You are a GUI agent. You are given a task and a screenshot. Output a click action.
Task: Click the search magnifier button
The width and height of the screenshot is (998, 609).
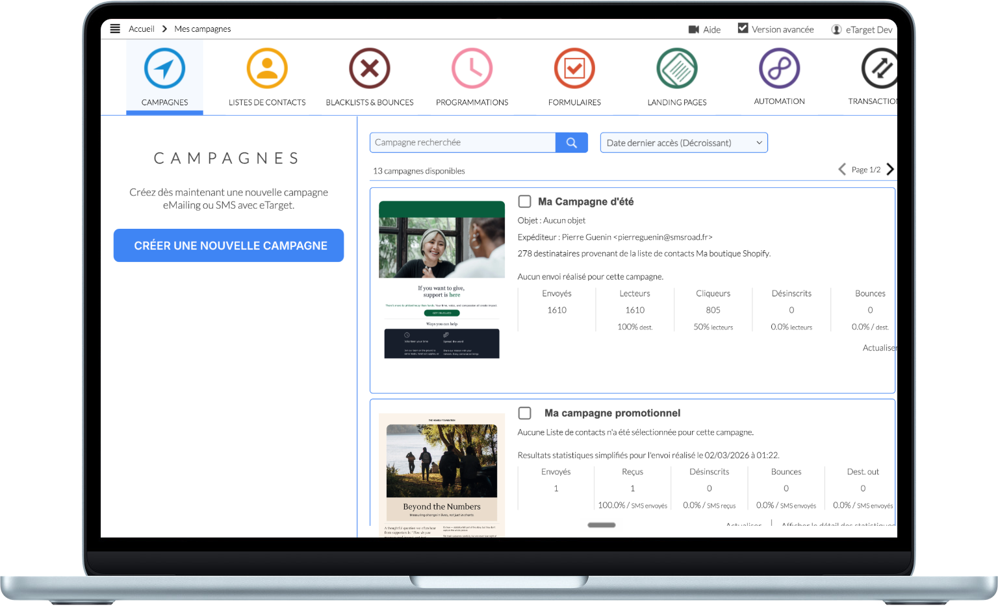click(572, 142)
